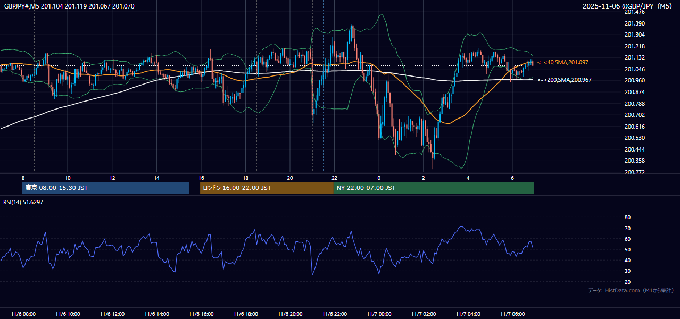Click the hour label 2 under the price chart

pos(423,178)
